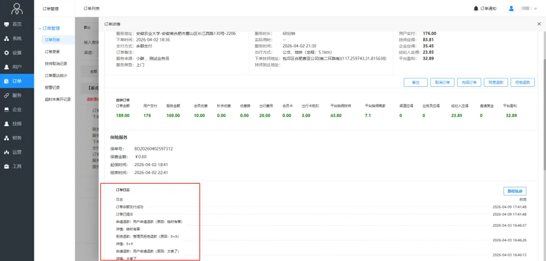Click the 首页 home icon in sidebar
Screen dimensions: 546x261
point(7,24)
